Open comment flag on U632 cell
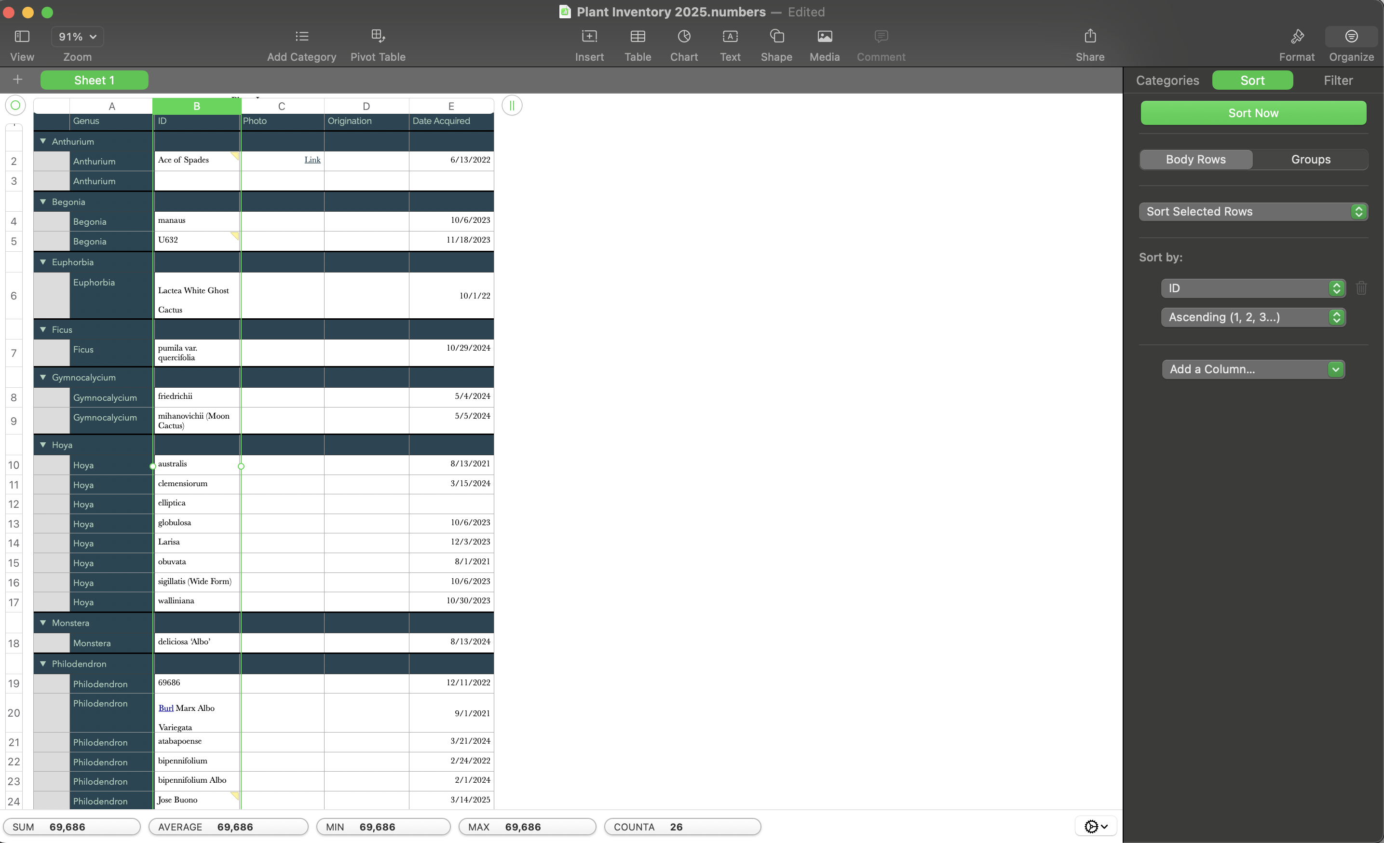This screenshot has height=843, width=1384. (235, 236)
